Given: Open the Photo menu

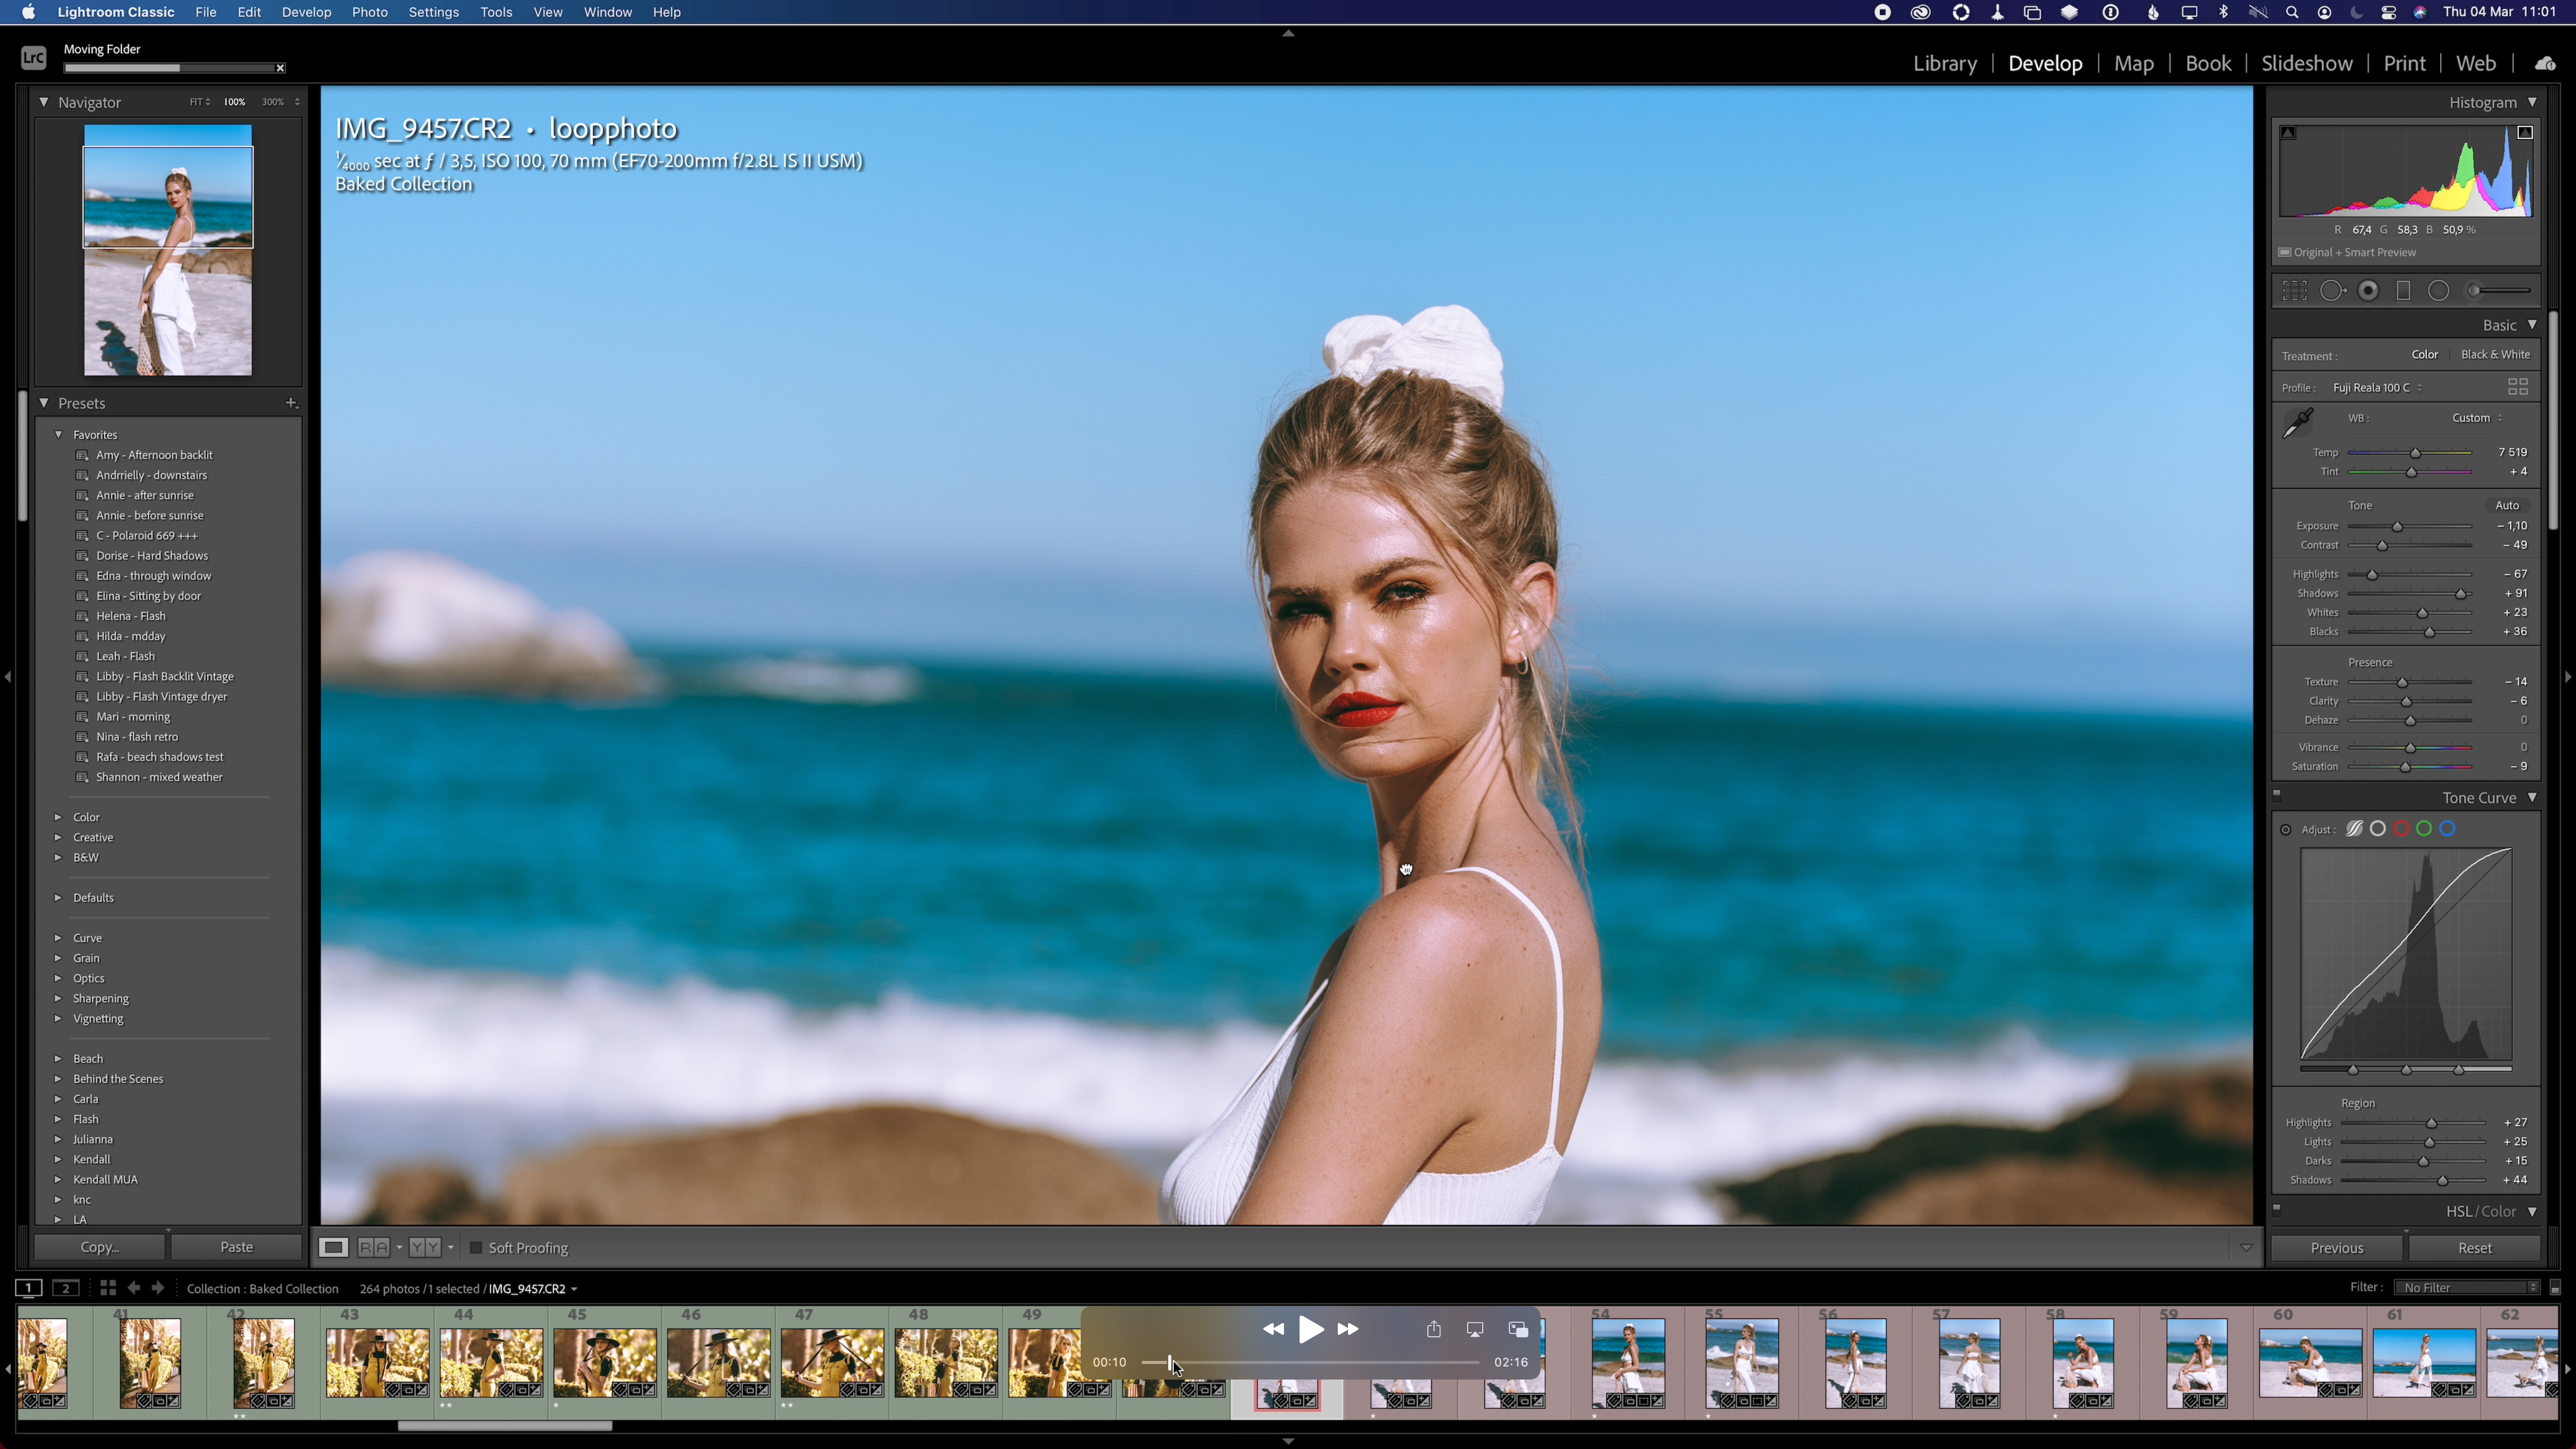Looking at the screenshot, I should (369, 12).
